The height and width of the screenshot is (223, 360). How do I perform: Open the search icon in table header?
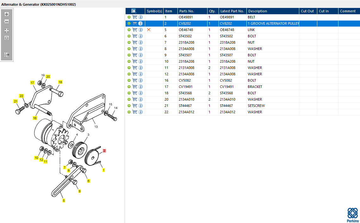point(134,11)
